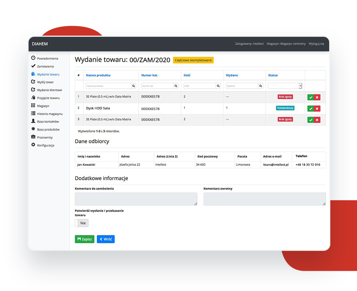Open Wydanie klientowi in the sidebar
Screen dimensions: 357x291
(50, 90)
